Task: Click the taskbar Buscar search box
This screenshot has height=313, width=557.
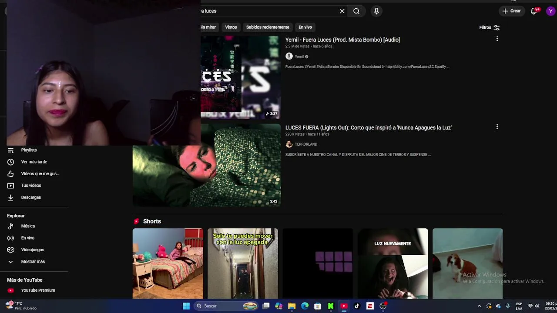Action: 226,306
